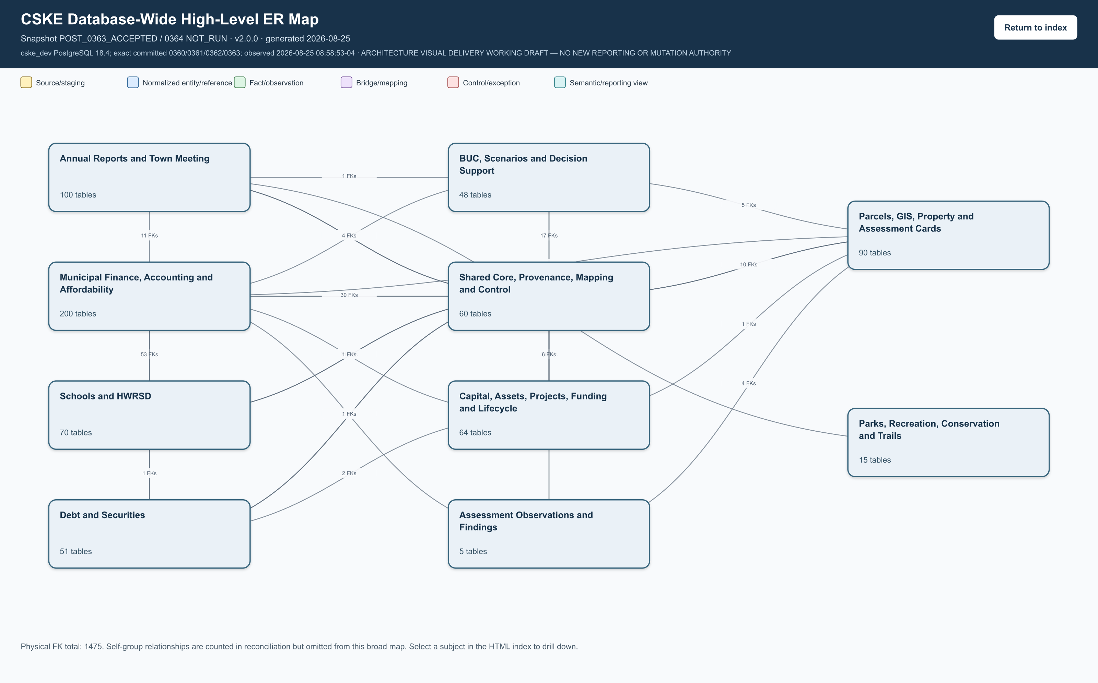The width and height of the screenshot is (1098, 683).
Task: Click the Semantic/reporting view legend swatch
Action: click(x=560, y=82)
